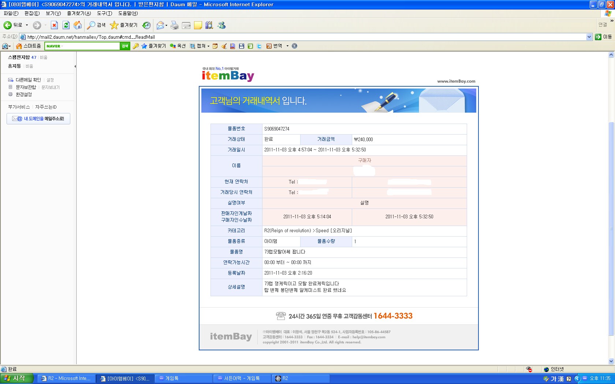Screen dimensions: 615x384
Task: Click the Refresh page icon
Action: click(x=66, y=25)
